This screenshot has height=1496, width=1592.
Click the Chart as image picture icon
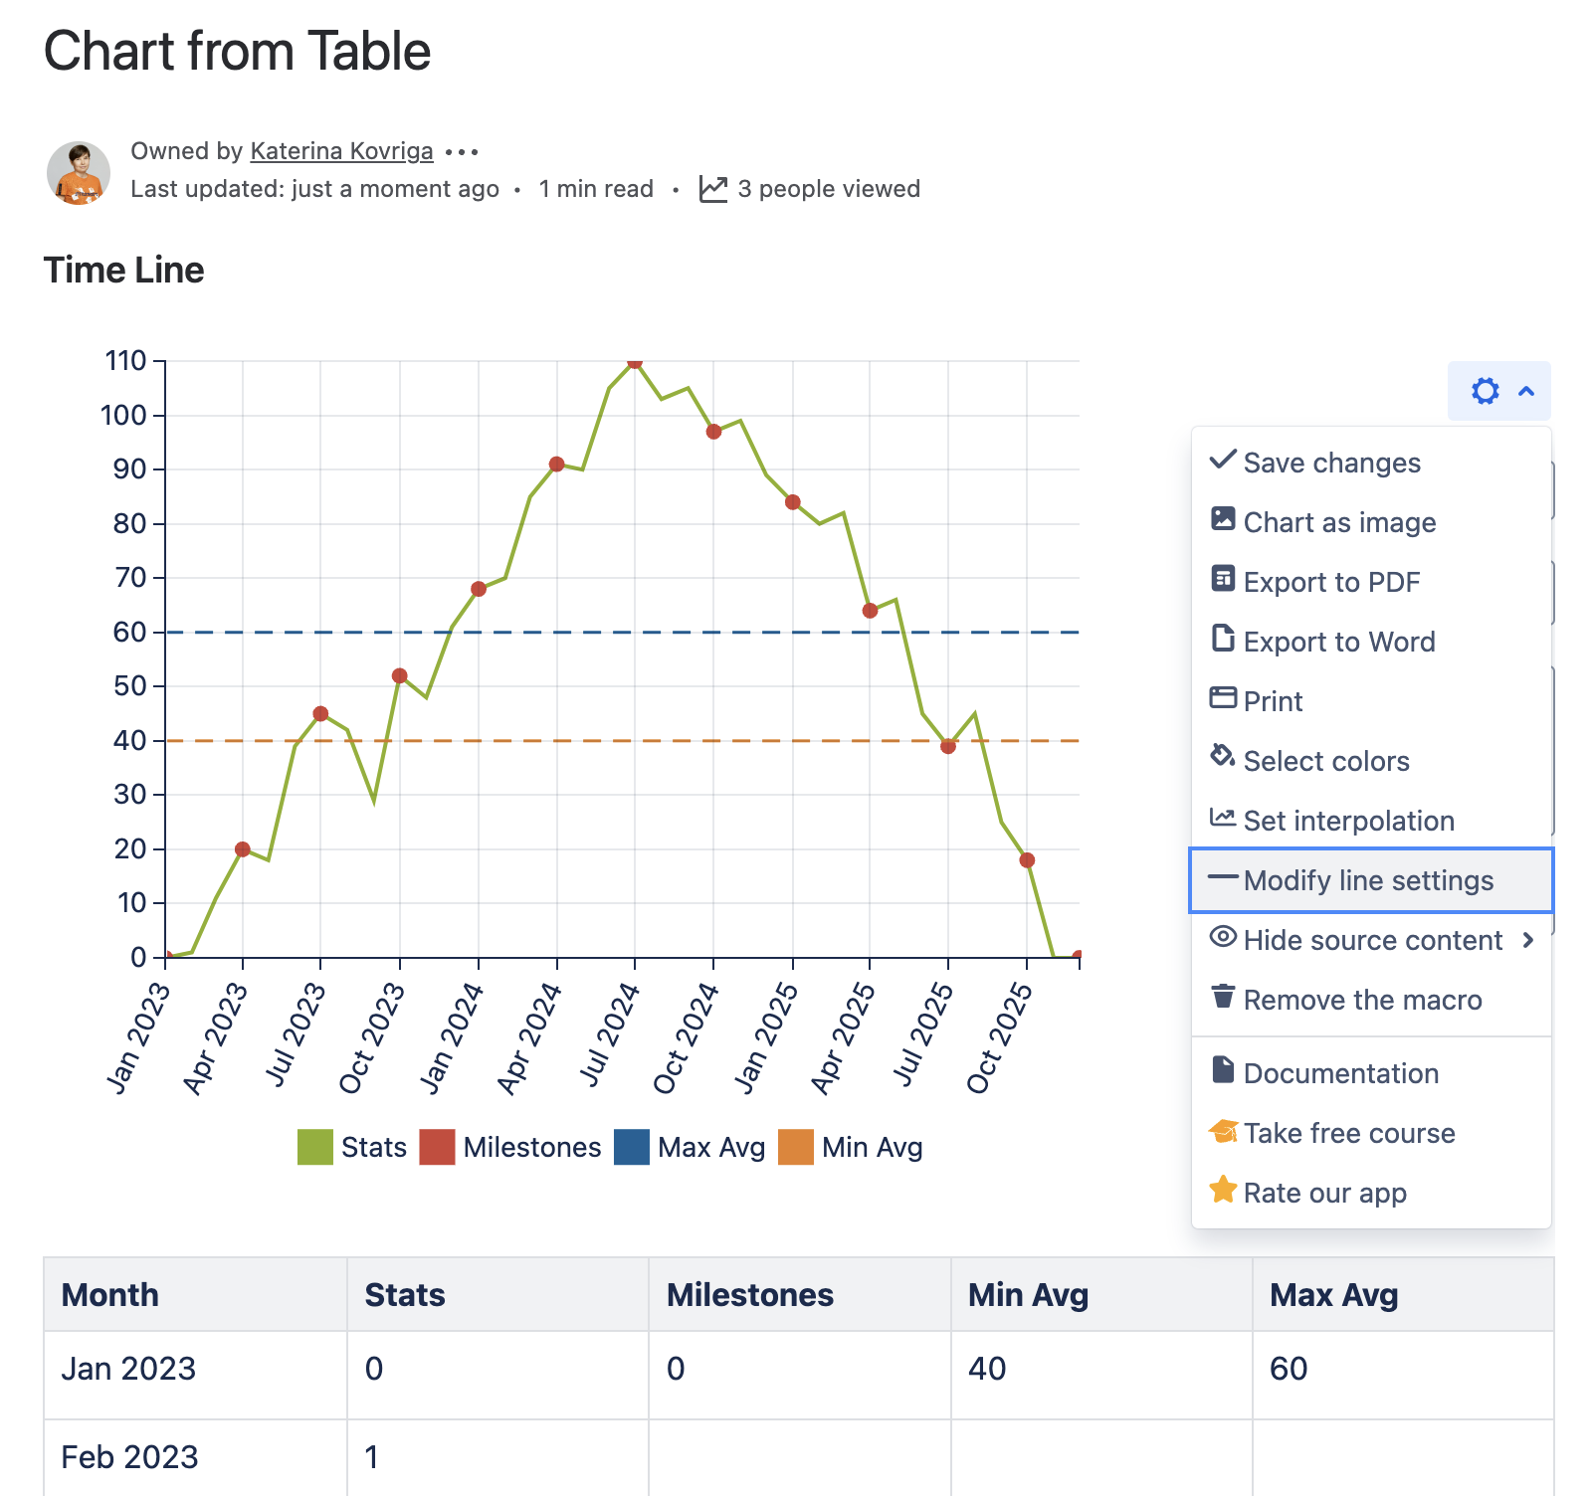[1223, 519]
